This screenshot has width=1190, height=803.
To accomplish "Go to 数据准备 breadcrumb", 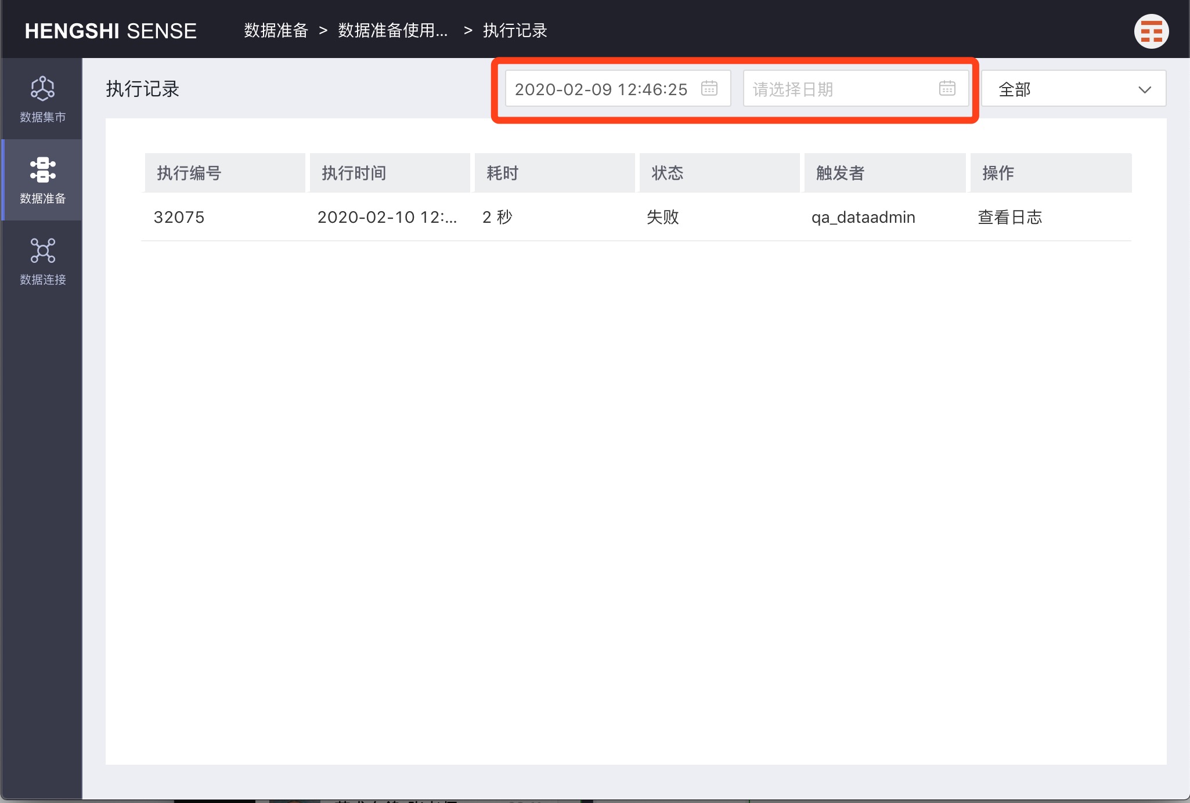I will click(x=276, y=30).
